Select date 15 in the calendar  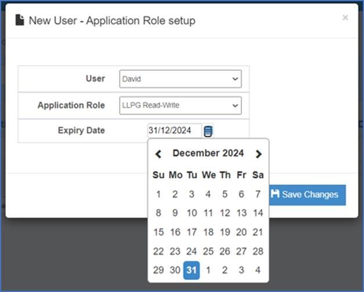(x=158, y=232)
